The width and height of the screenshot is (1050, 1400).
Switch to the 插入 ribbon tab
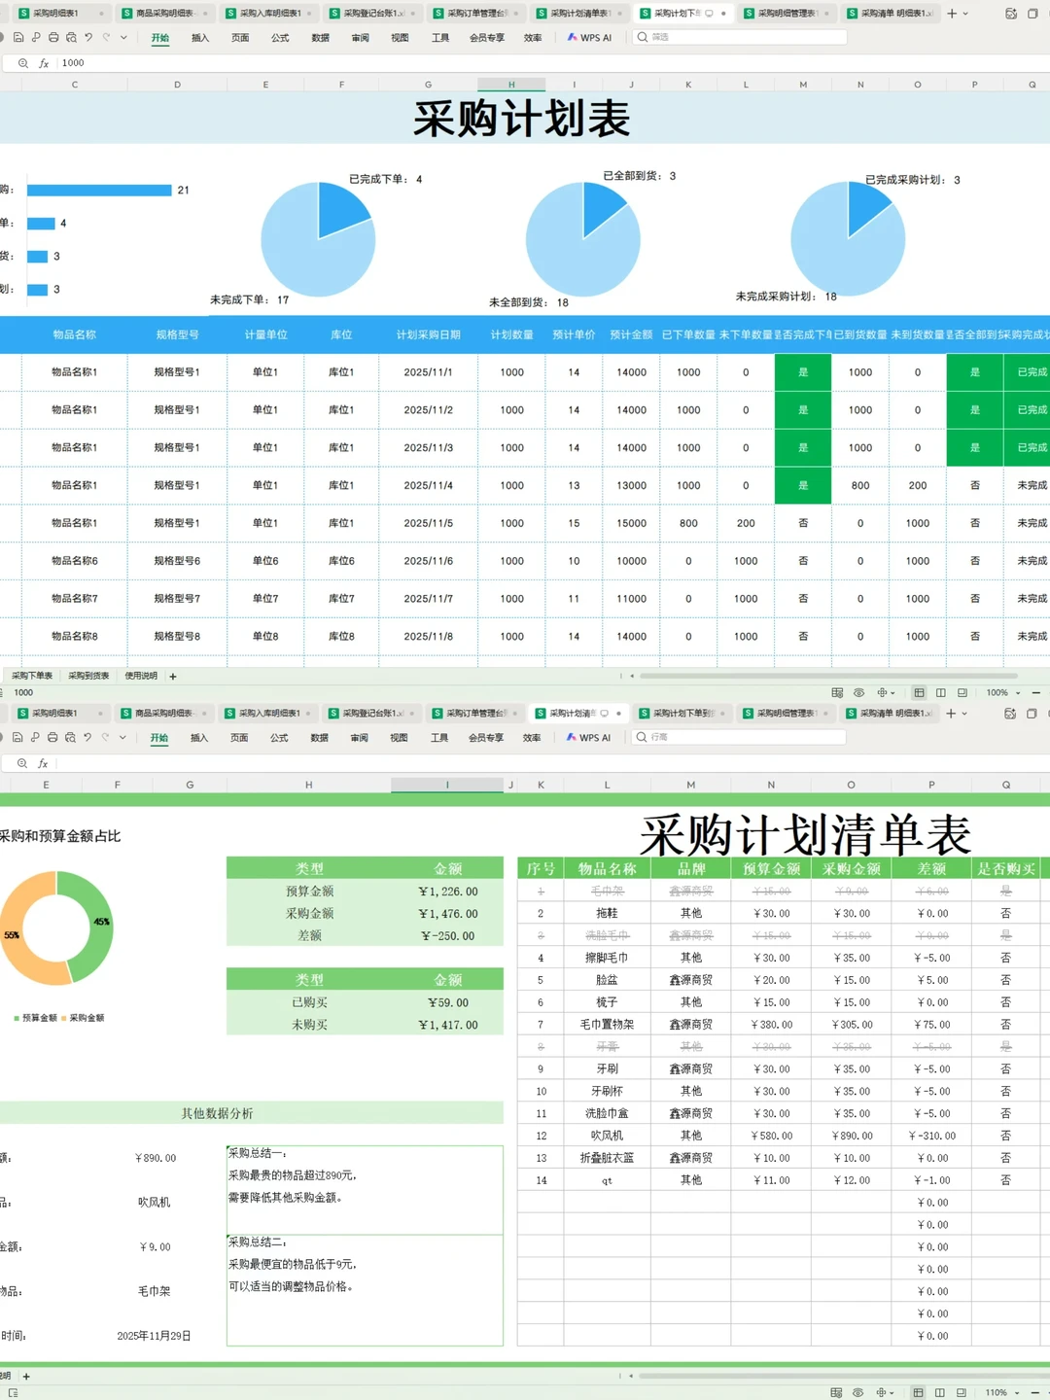[x=199, y=37]
